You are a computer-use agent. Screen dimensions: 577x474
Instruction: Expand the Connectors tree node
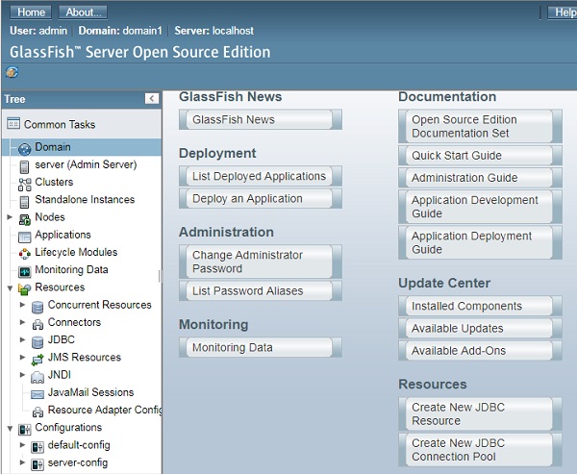point(22,322)
